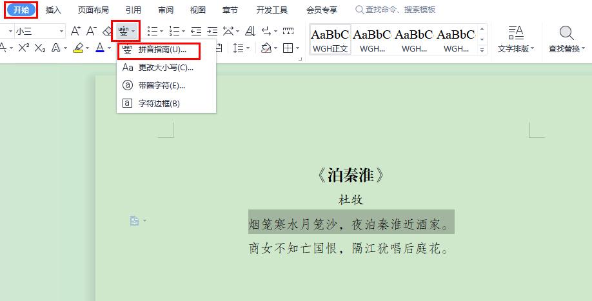The width and height of the screenshot is (592, 301).
Task: Switch to the 开始 tab
Action: click(x=21, y=10)
